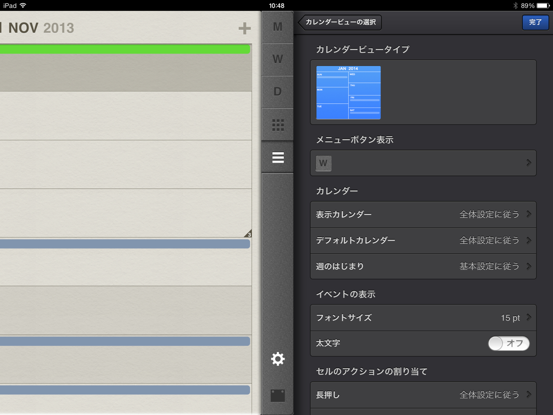Tap the corner badge showing 3 events

coord(248,234)
